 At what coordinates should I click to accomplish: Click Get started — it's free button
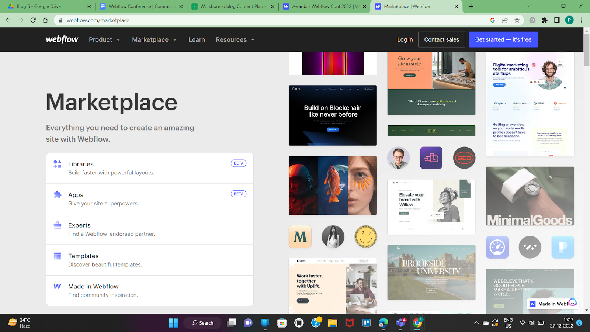point(503,39)
